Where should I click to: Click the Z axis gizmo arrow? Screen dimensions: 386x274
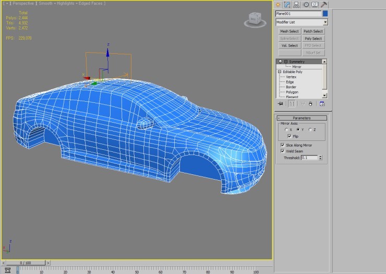click(x=107, y=53)
